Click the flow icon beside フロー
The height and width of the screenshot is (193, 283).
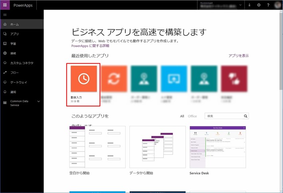pos(5,73)
